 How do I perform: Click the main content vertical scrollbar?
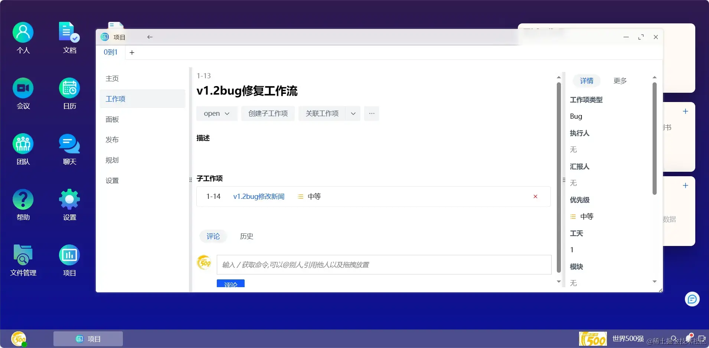point(559,177)
